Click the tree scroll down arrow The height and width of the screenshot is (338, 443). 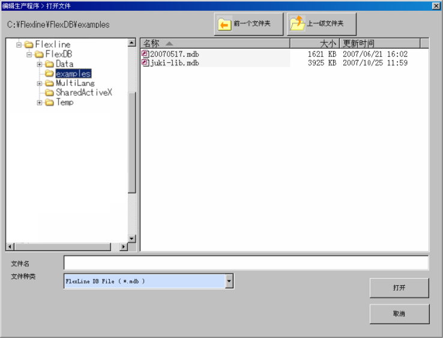tap(131, 239)
